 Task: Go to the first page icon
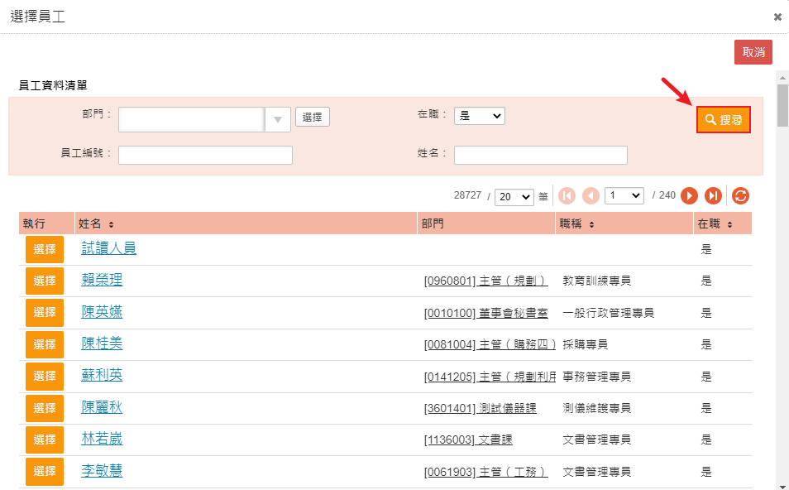pos(567,196)
